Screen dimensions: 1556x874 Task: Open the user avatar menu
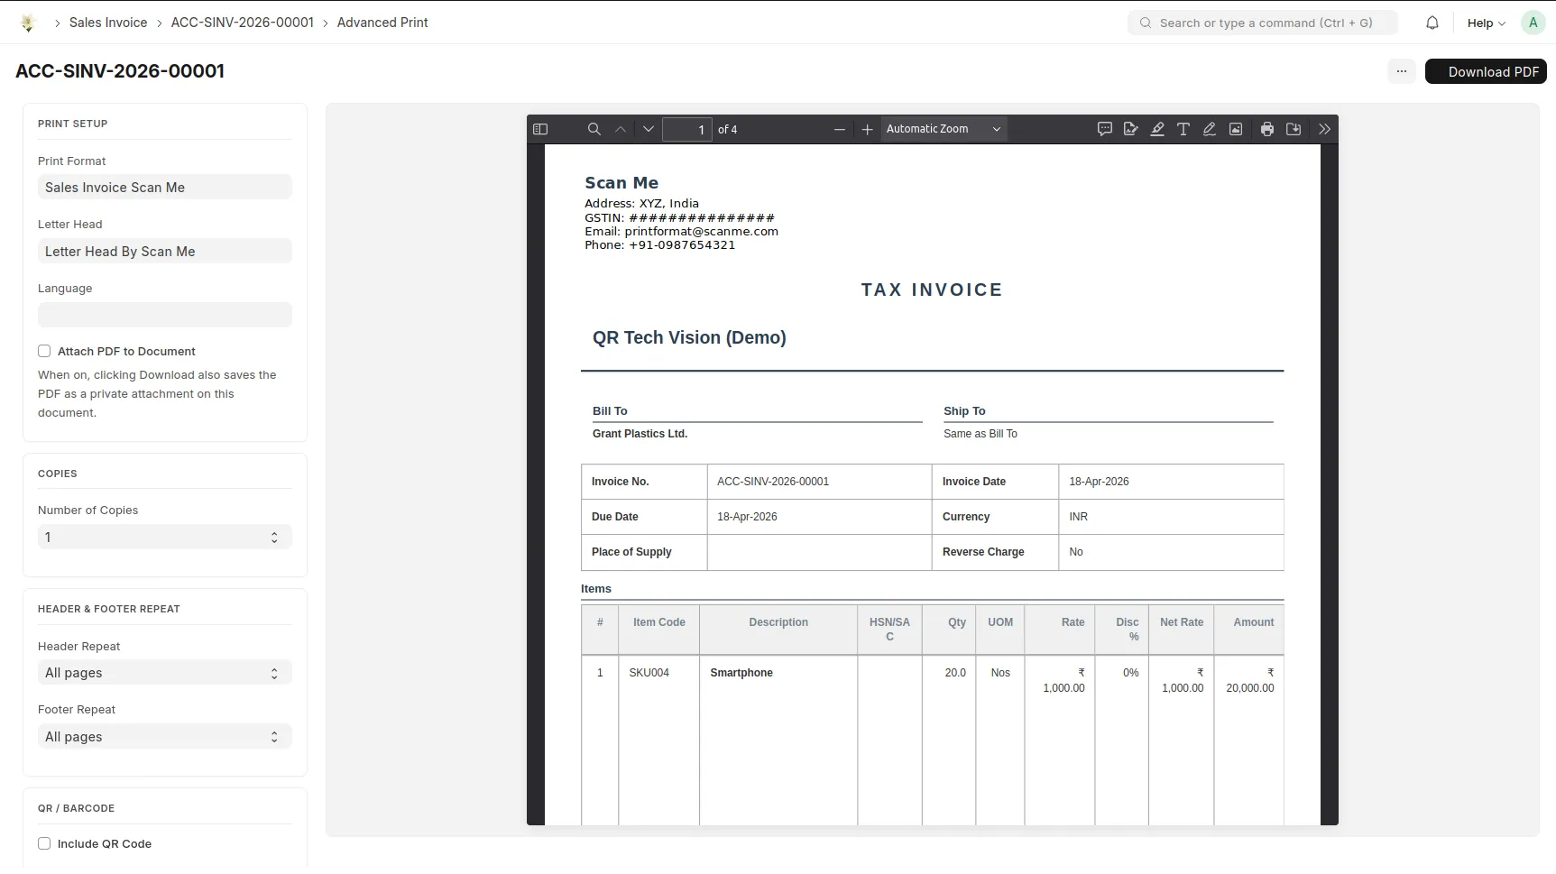point(1533,23)
